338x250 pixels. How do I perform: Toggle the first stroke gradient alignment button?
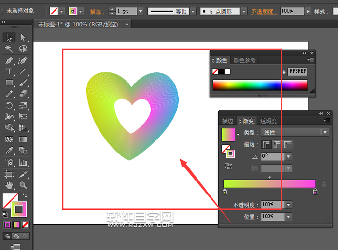267,144
